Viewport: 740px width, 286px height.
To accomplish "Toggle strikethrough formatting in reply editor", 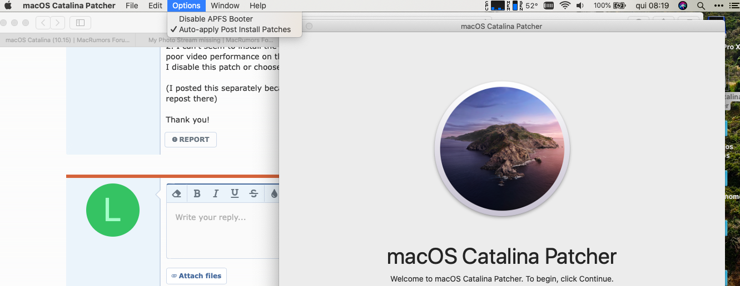I will [254, 193].
